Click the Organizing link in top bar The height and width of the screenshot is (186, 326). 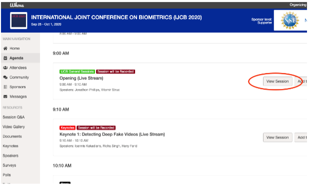click(298, 5)
